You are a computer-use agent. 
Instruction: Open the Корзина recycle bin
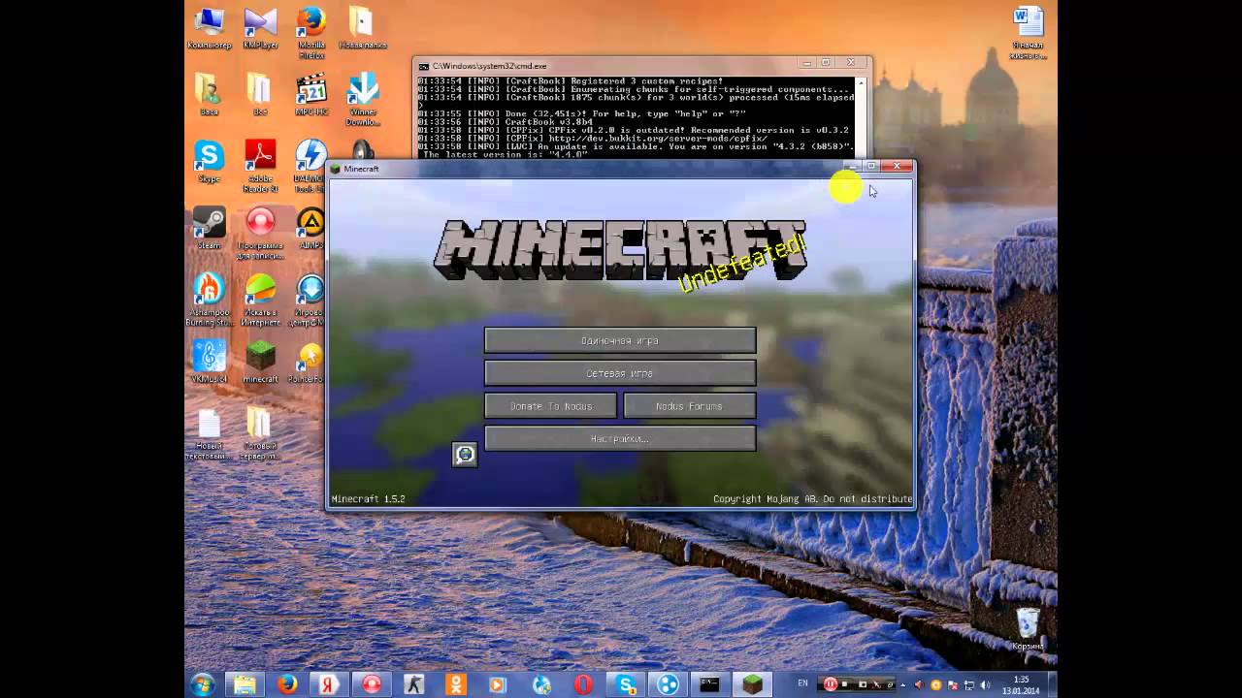click(1028, 628)
